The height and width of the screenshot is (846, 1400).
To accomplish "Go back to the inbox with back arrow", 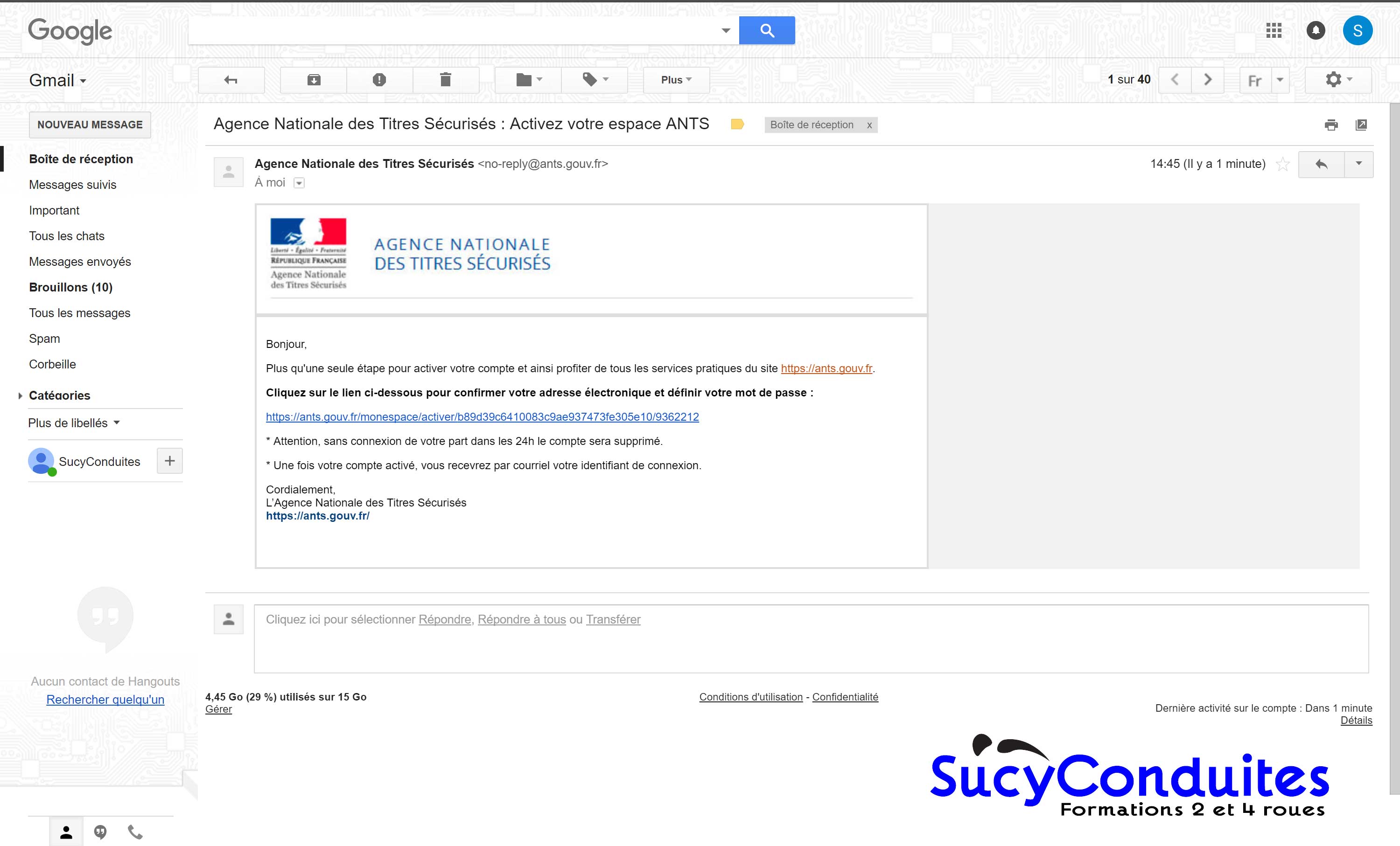I will [231, 80].
